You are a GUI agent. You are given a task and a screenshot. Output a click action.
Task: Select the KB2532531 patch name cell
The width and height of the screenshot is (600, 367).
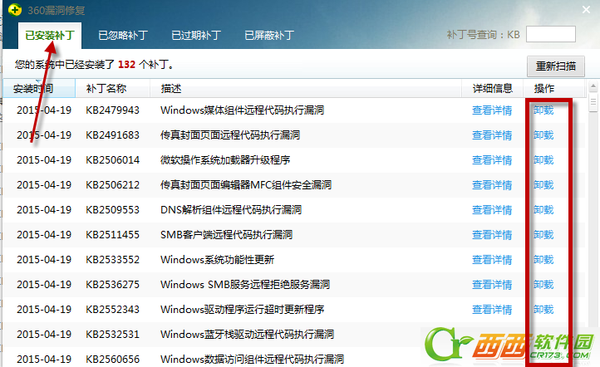pyautogui.click(x=112, y=335)
